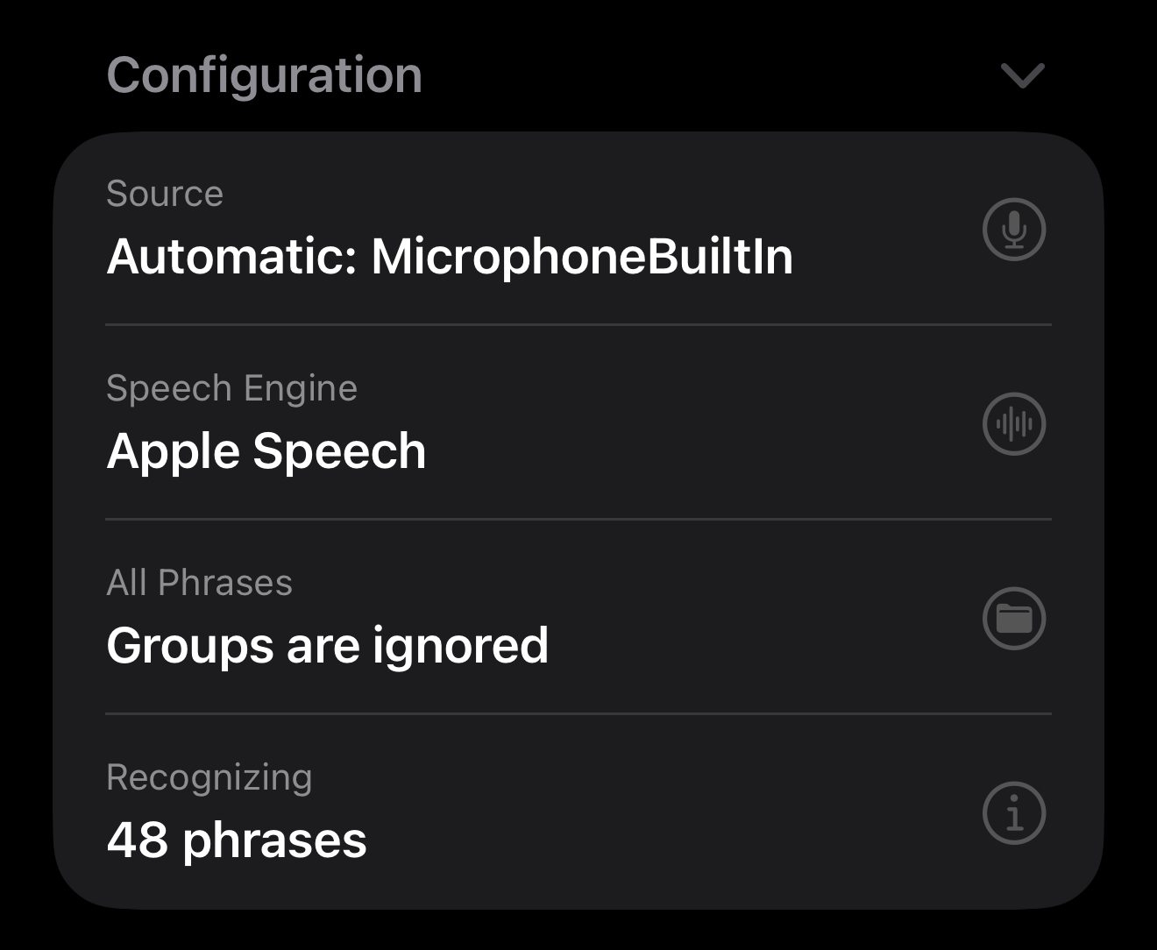Collapse the Configuration section using the chevron
The image size is (1157, 950).
(x=1022, y=75)
